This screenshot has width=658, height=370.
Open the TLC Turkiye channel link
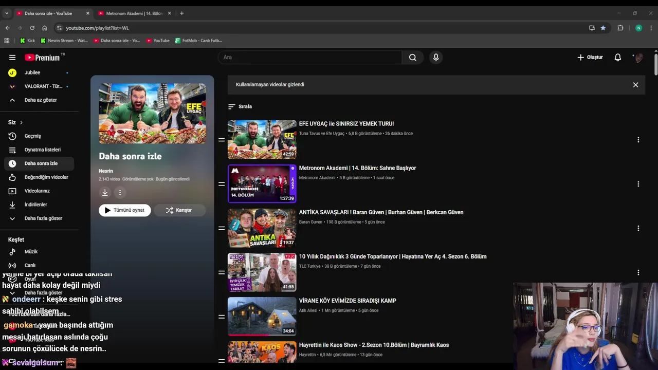309,266
